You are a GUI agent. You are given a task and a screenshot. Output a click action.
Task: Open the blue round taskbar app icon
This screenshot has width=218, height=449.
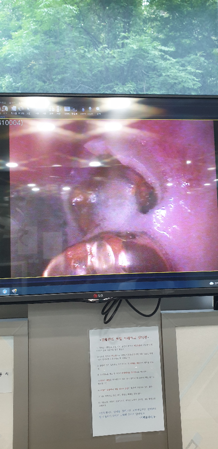coord(4,291)
